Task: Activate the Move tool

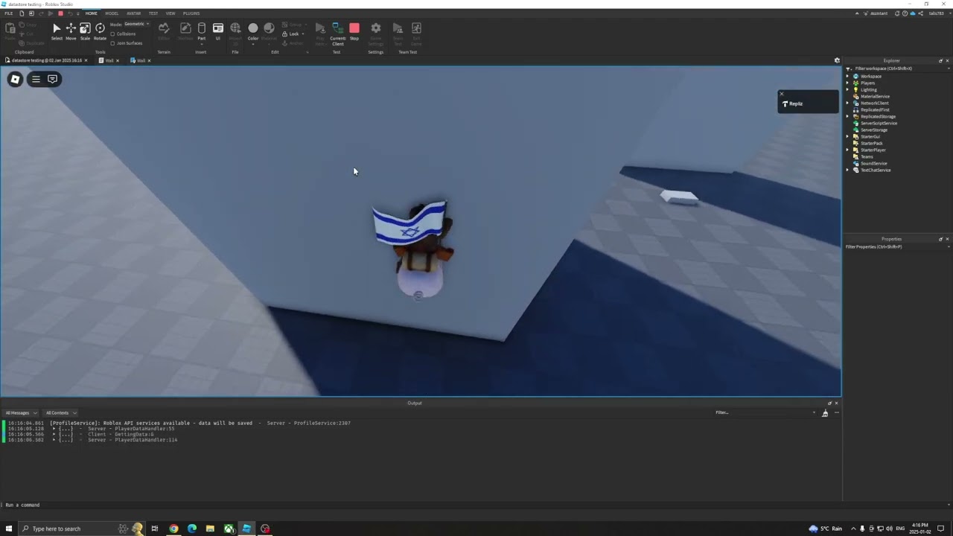Action: click(x=71, y=31)
